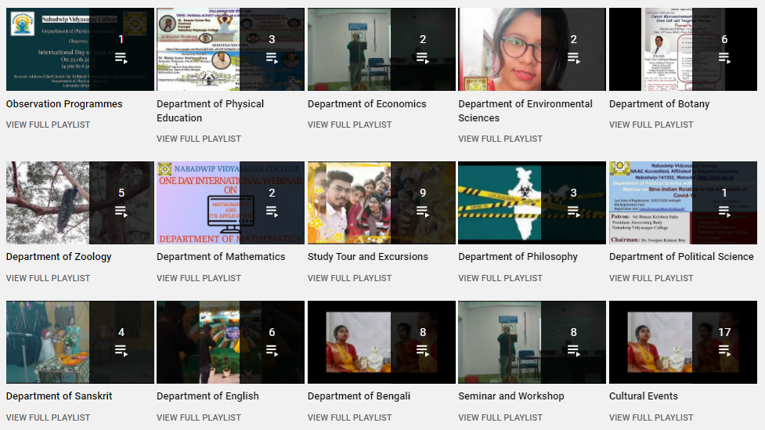
Task: Click playlist icon on Department of Philosophy thumbnail
Action: tap(574, 211)
